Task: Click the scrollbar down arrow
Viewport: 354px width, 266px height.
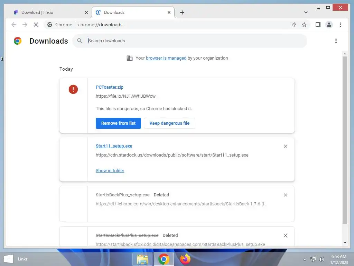Action: pyautogui.click(x=345, y=243)
